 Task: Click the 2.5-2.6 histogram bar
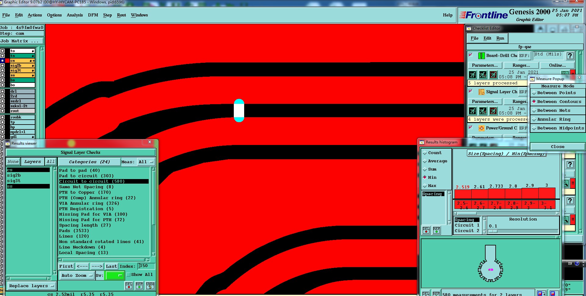(x=463, y=194)
